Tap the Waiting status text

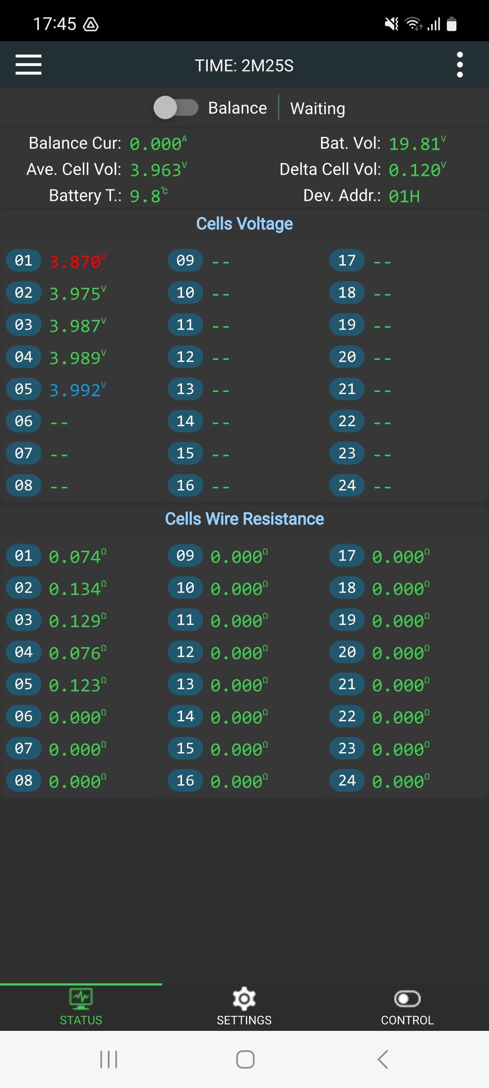click(x=317, y=108)
